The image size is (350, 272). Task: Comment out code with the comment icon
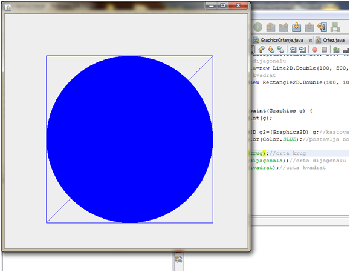coord(336,50)
